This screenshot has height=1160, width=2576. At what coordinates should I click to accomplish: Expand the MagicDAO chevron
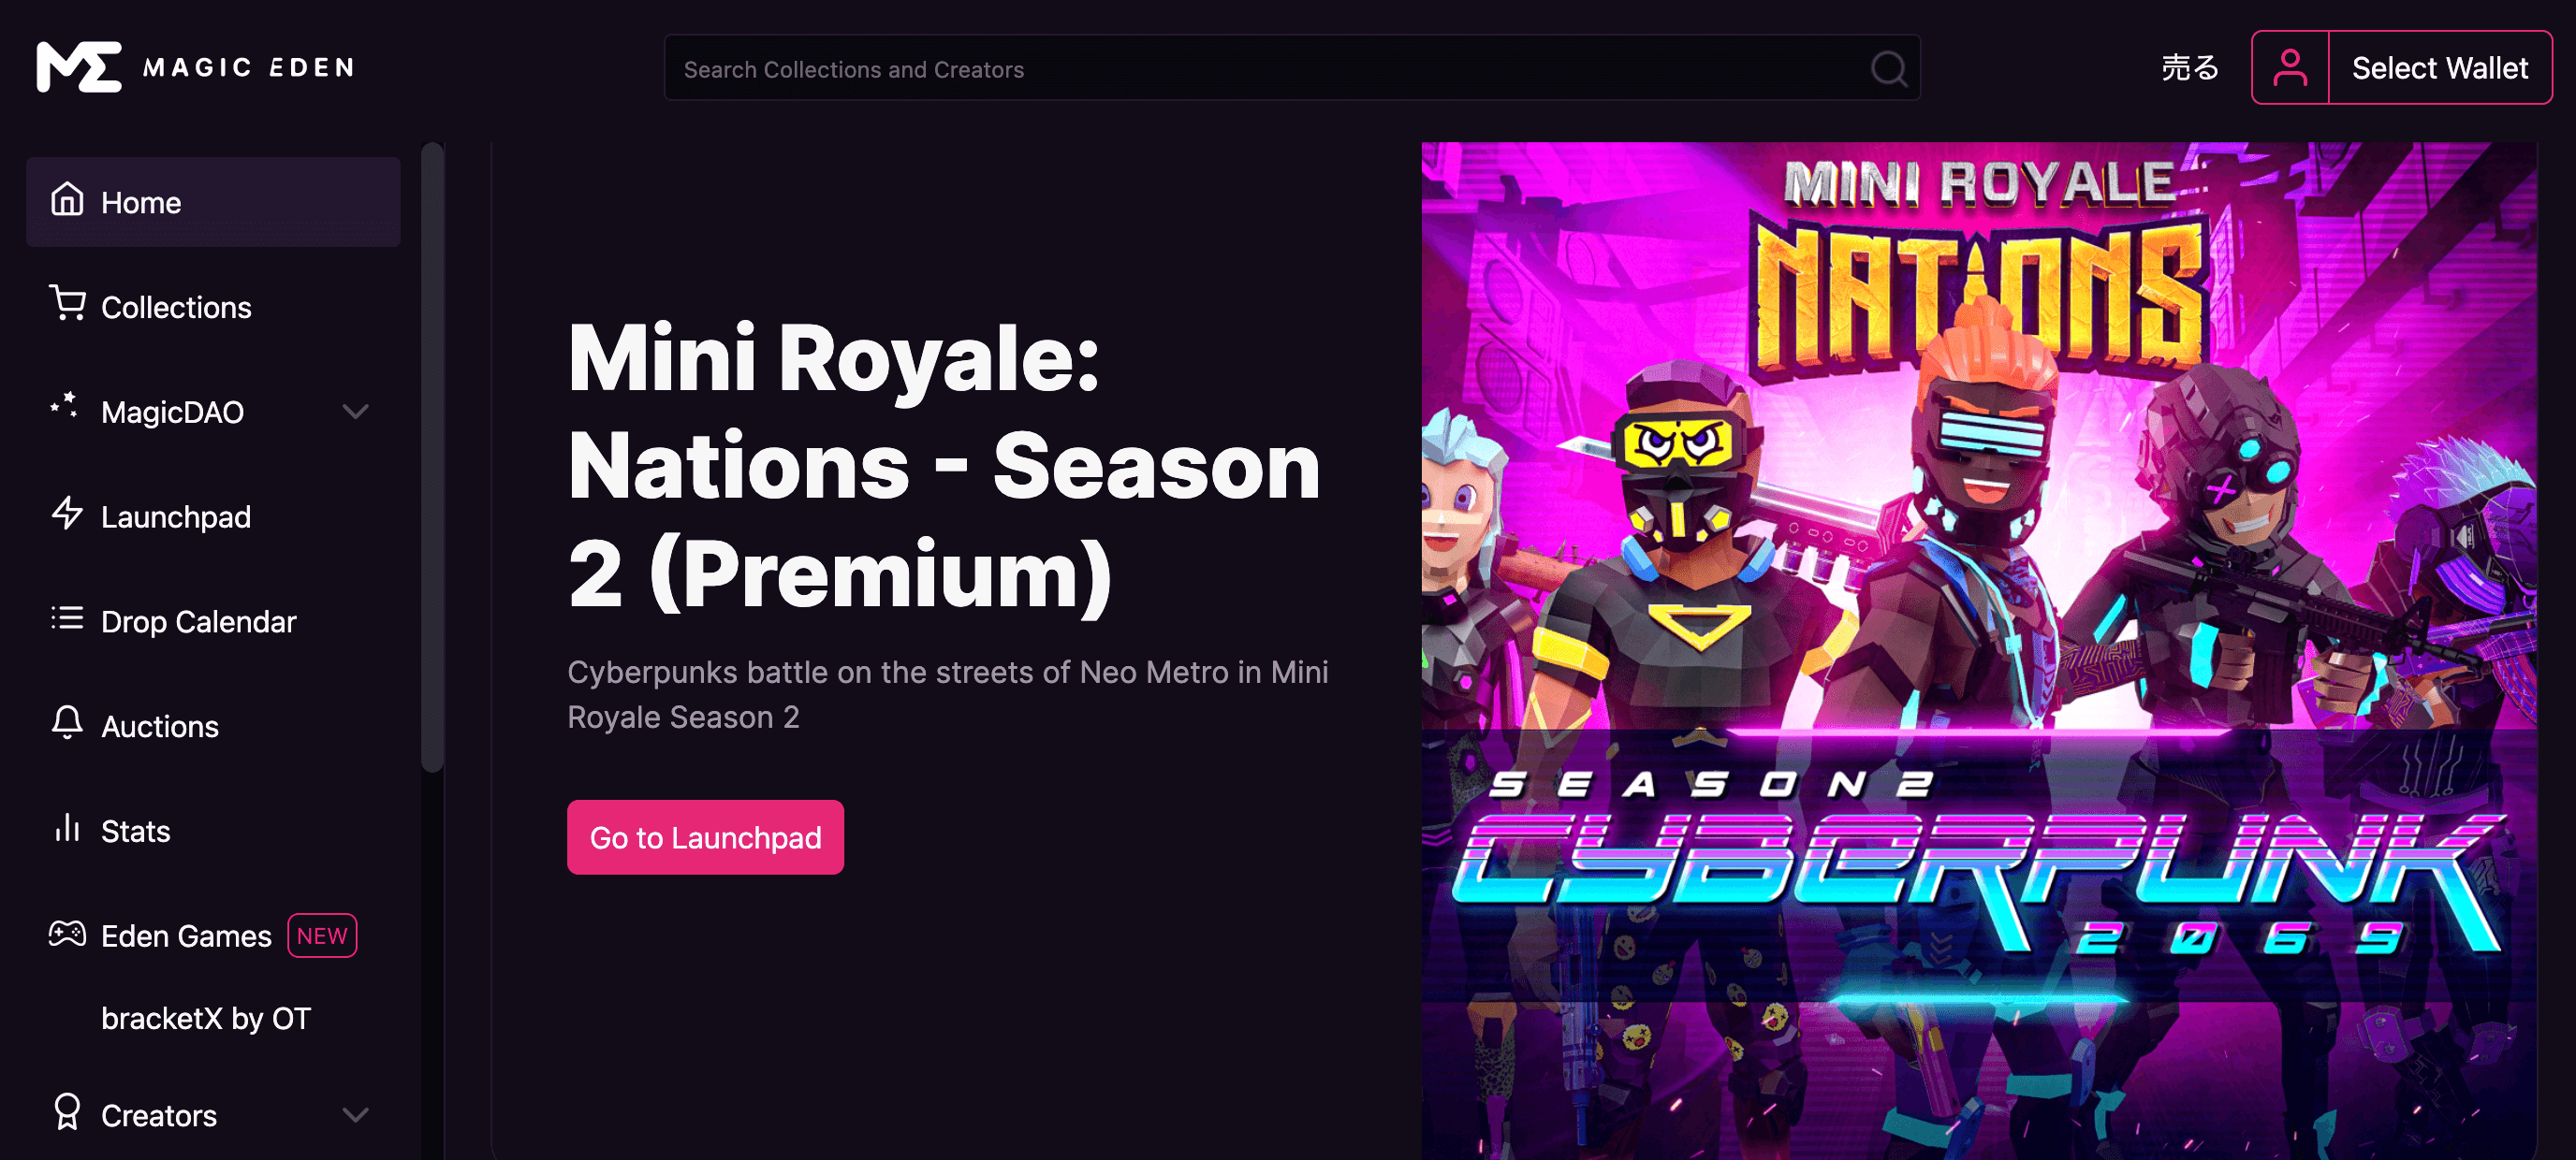pyautogui.click(x=356, y=411)
